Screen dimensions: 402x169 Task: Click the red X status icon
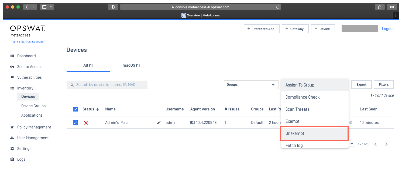pyautogui.click(x=86, y=123)
